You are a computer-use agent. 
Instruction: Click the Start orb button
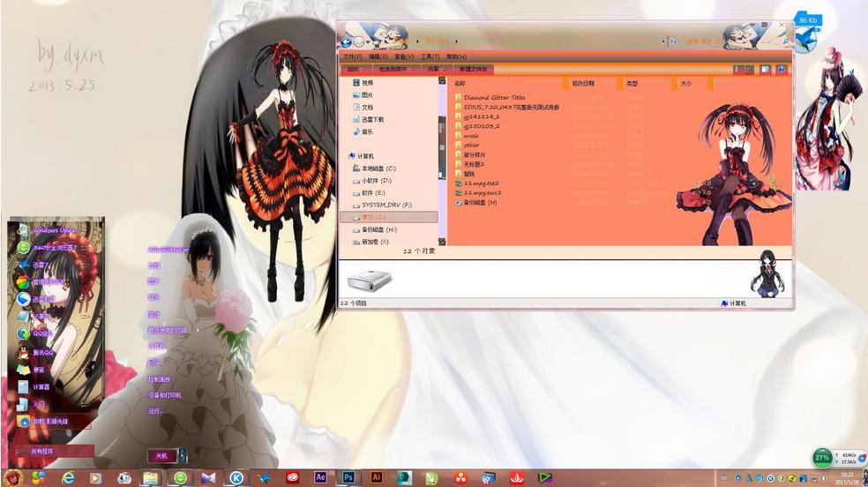[12, 477]
